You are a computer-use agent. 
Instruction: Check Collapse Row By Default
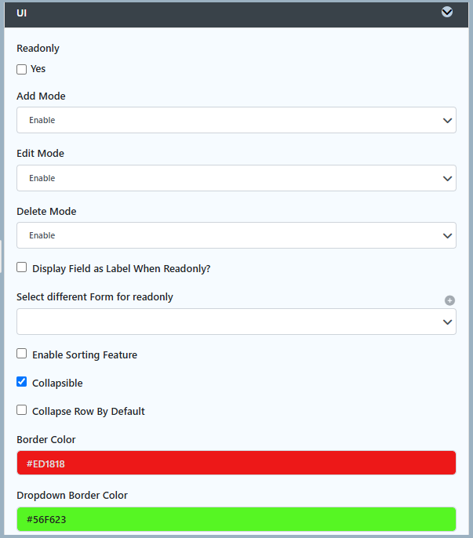pos(22,409)
